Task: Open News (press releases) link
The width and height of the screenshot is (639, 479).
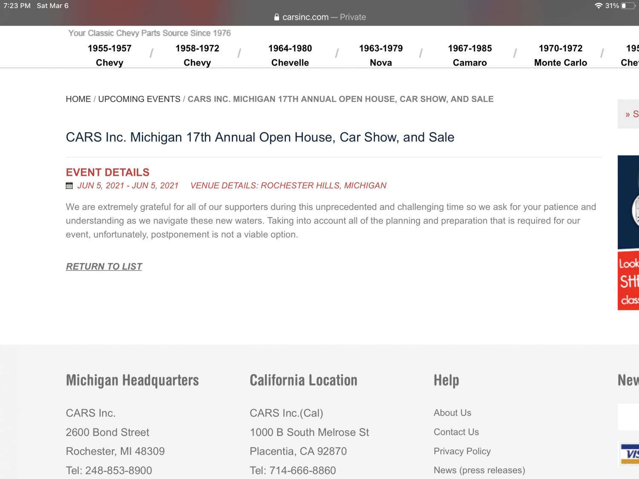Action: tap(479, 470)
